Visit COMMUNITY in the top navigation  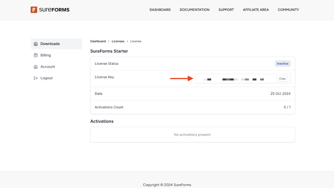click(288, 10)
